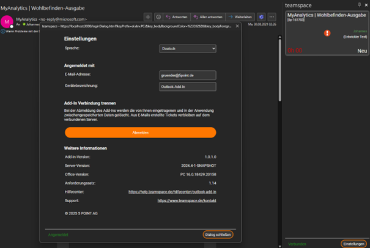Click the sender avatar M

7,22
